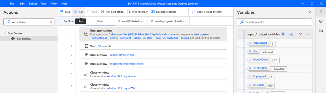Select the EffectiveDate variable
This screenshot has width=326, height=93.
point(259,68)
